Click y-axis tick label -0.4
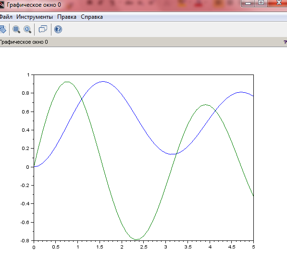The width and height of the screenshot is (287, 263). point(25,204)
